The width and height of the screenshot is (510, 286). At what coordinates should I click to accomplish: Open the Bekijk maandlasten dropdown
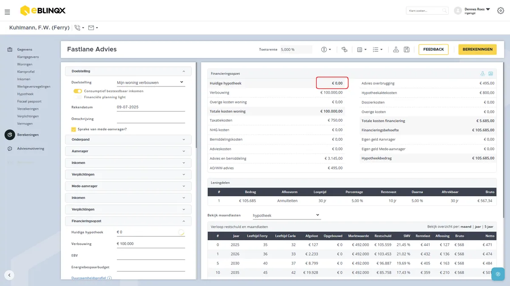pos(286,216)
